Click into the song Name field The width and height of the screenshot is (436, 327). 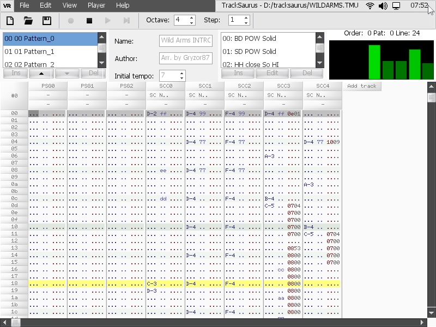click(185, 41)
